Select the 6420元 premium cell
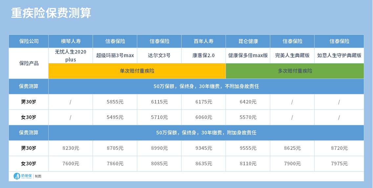373x188 pixels. click(x=248, y=102)
